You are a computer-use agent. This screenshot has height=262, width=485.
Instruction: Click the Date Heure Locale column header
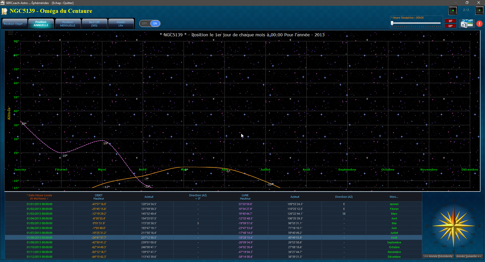click(39, 197)
